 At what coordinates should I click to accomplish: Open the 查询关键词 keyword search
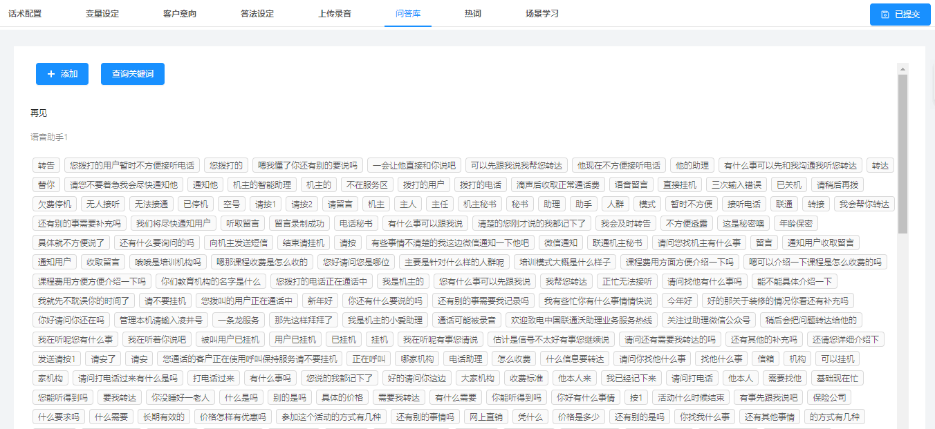(133, 74)
